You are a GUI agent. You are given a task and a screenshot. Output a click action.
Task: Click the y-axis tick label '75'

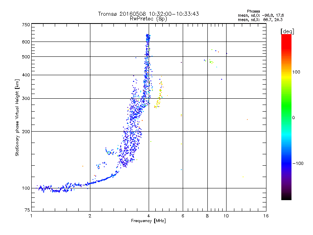pyautogui.click(x=27, y=210)
